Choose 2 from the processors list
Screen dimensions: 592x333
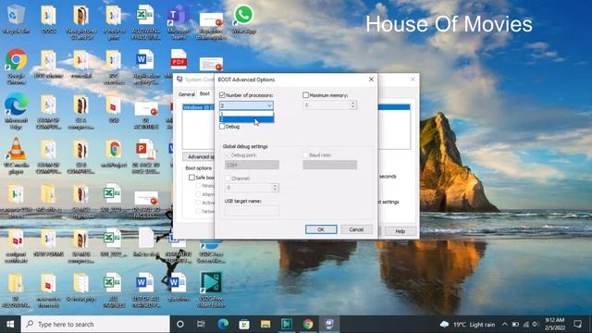click(x=247, y=119)
